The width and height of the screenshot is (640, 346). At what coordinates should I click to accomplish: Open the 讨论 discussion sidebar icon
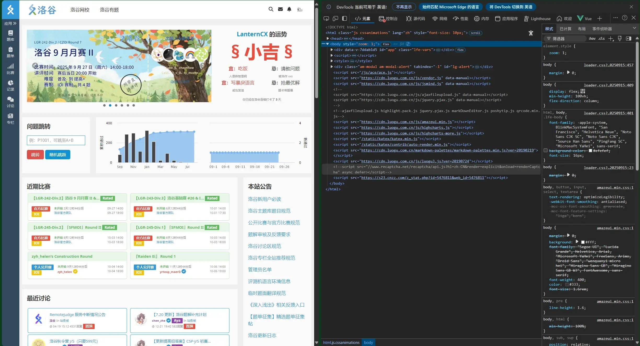coord(10,102)
